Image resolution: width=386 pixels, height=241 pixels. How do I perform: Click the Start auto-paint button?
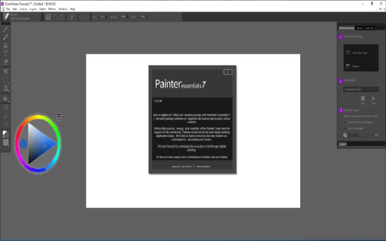(x=373, y=100)
